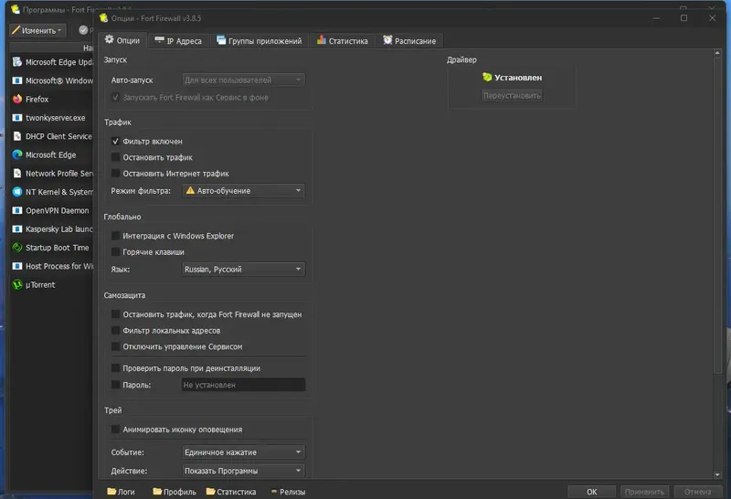Open the Авто-запуск dropdown

(243, 80)
